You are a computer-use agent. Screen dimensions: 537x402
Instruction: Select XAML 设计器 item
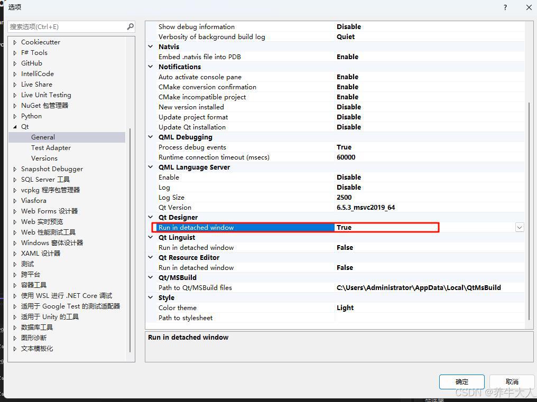40,254
